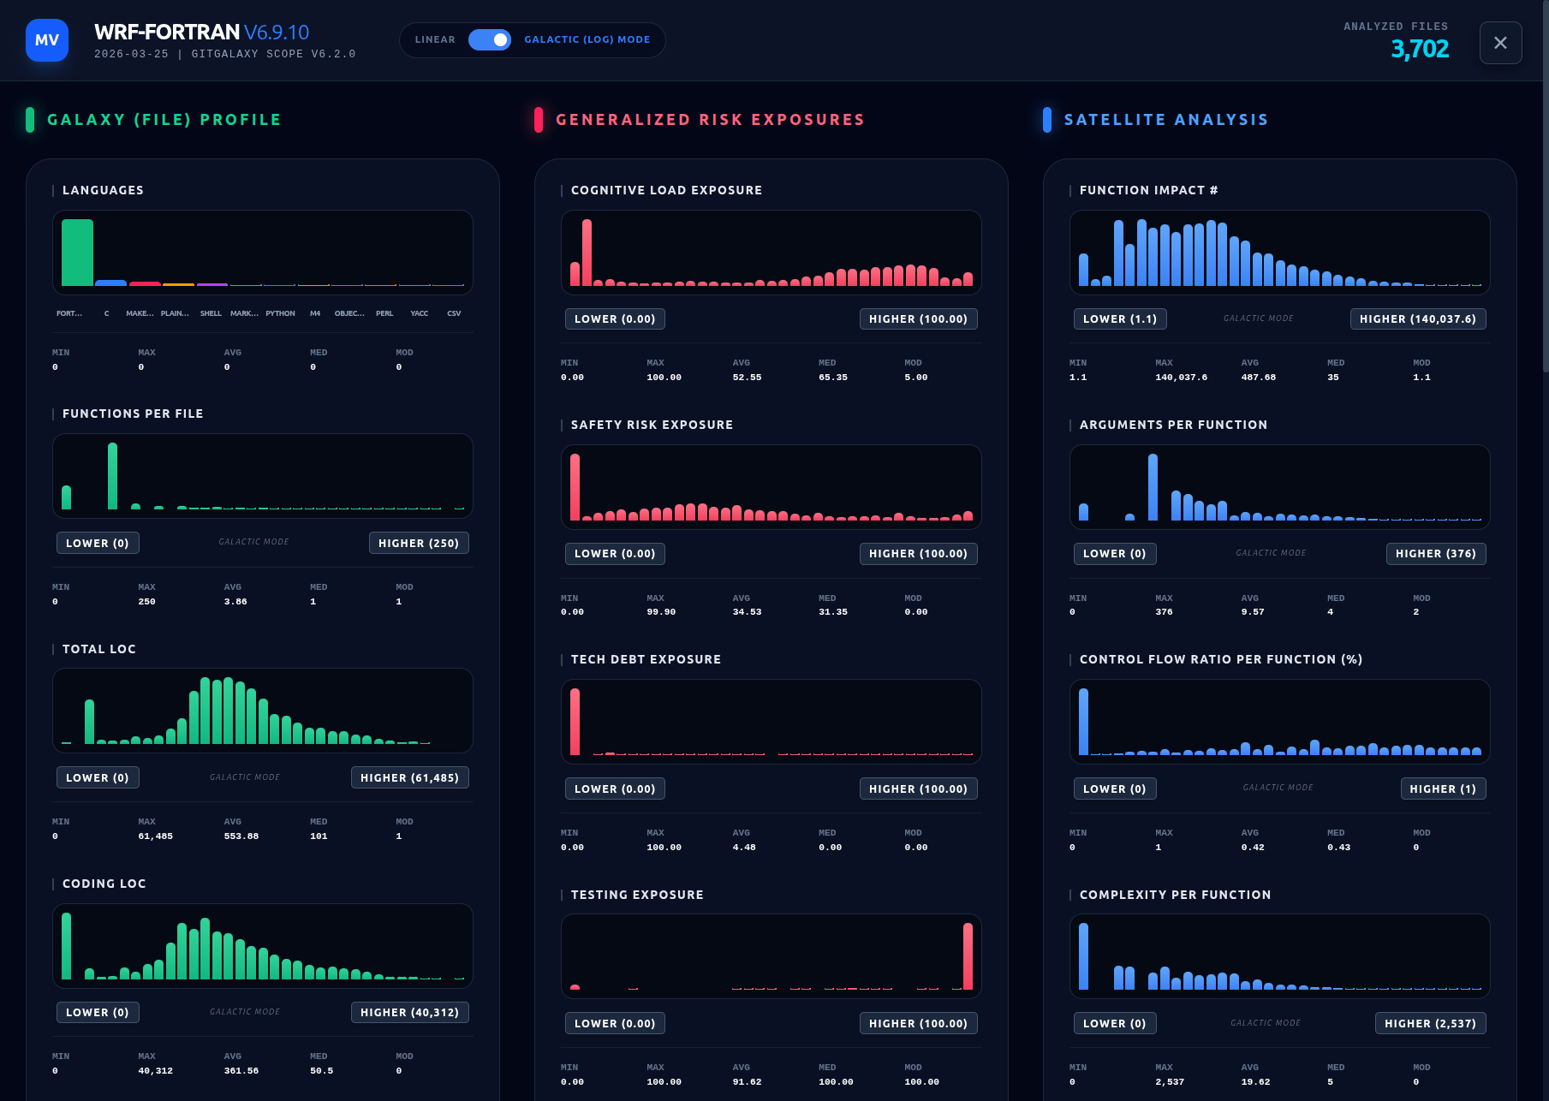The height and width of the screenshot is (1101, 1549).
Task: Open the SATELLITE ANALYSIS section
Action: coord(1165,119)
